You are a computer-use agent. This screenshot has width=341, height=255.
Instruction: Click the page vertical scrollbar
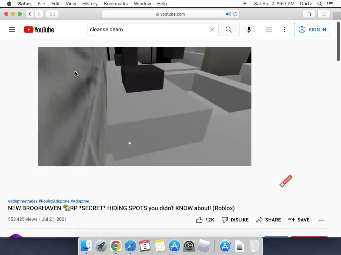(338, 41)
